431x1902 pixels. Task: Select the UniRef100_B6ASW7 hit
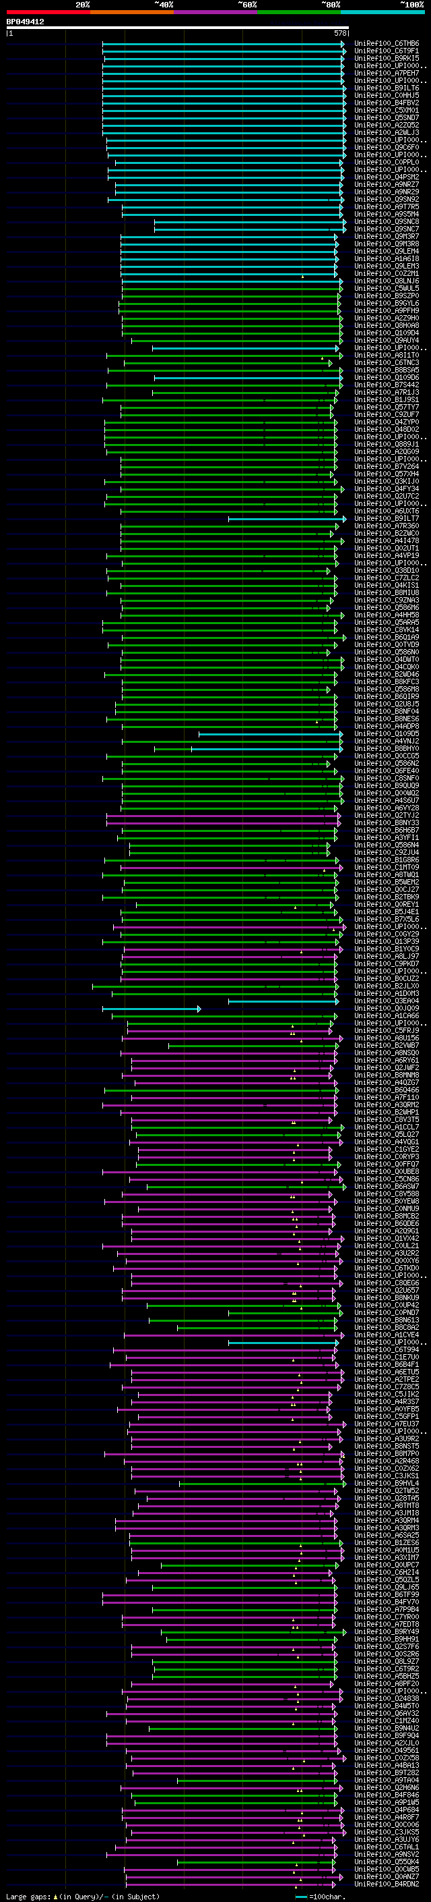[x=387, y=1185]
